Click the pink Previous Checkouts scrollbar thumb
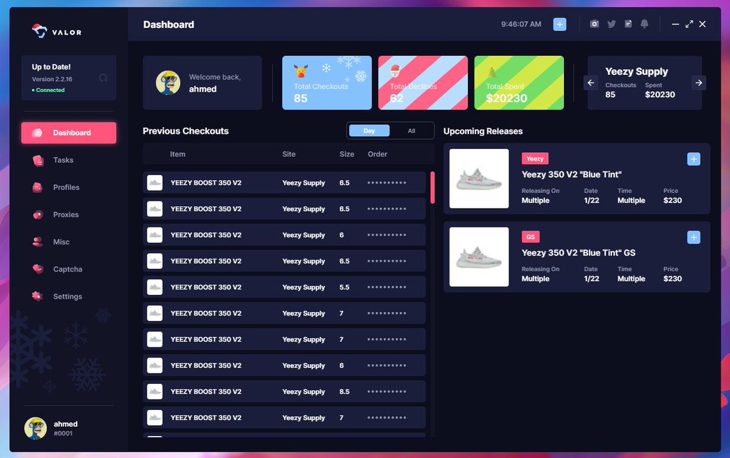 point(433,187)
